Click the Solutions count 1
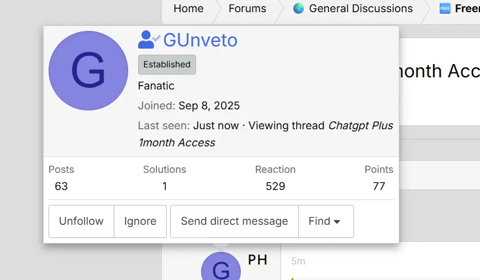480x280 pixels. (x=165, y=186)
